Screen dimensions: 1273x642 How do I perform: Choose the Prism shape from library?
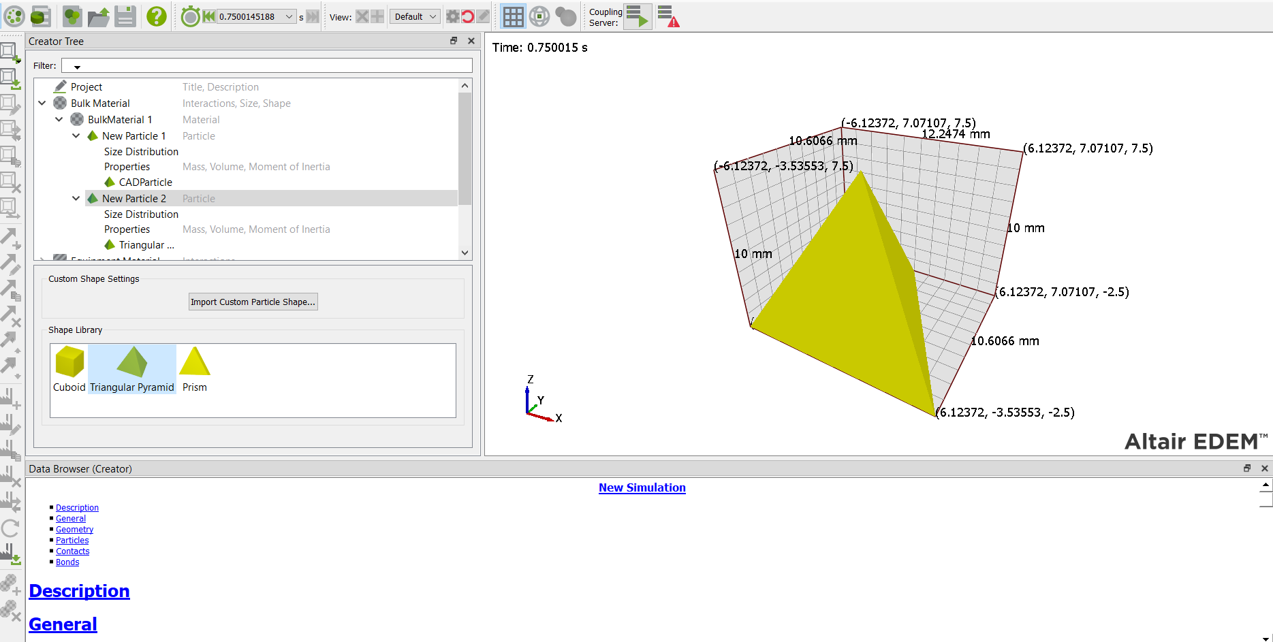click(x=195, y=369)
